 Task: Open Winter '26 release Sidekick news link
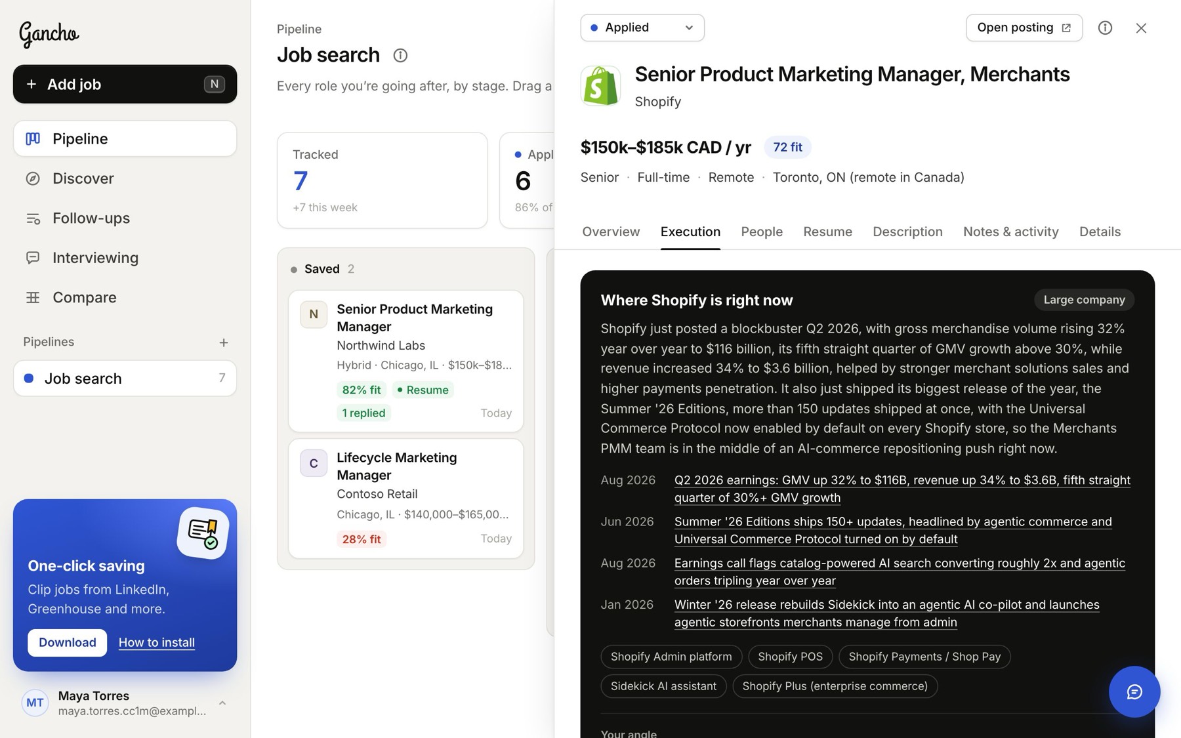(x=886, y=613)
